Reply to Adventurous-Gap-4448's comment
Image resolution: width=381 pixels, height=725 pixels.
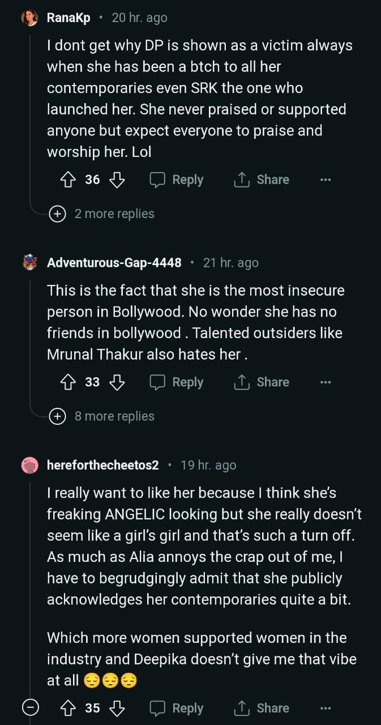[177, 383]
